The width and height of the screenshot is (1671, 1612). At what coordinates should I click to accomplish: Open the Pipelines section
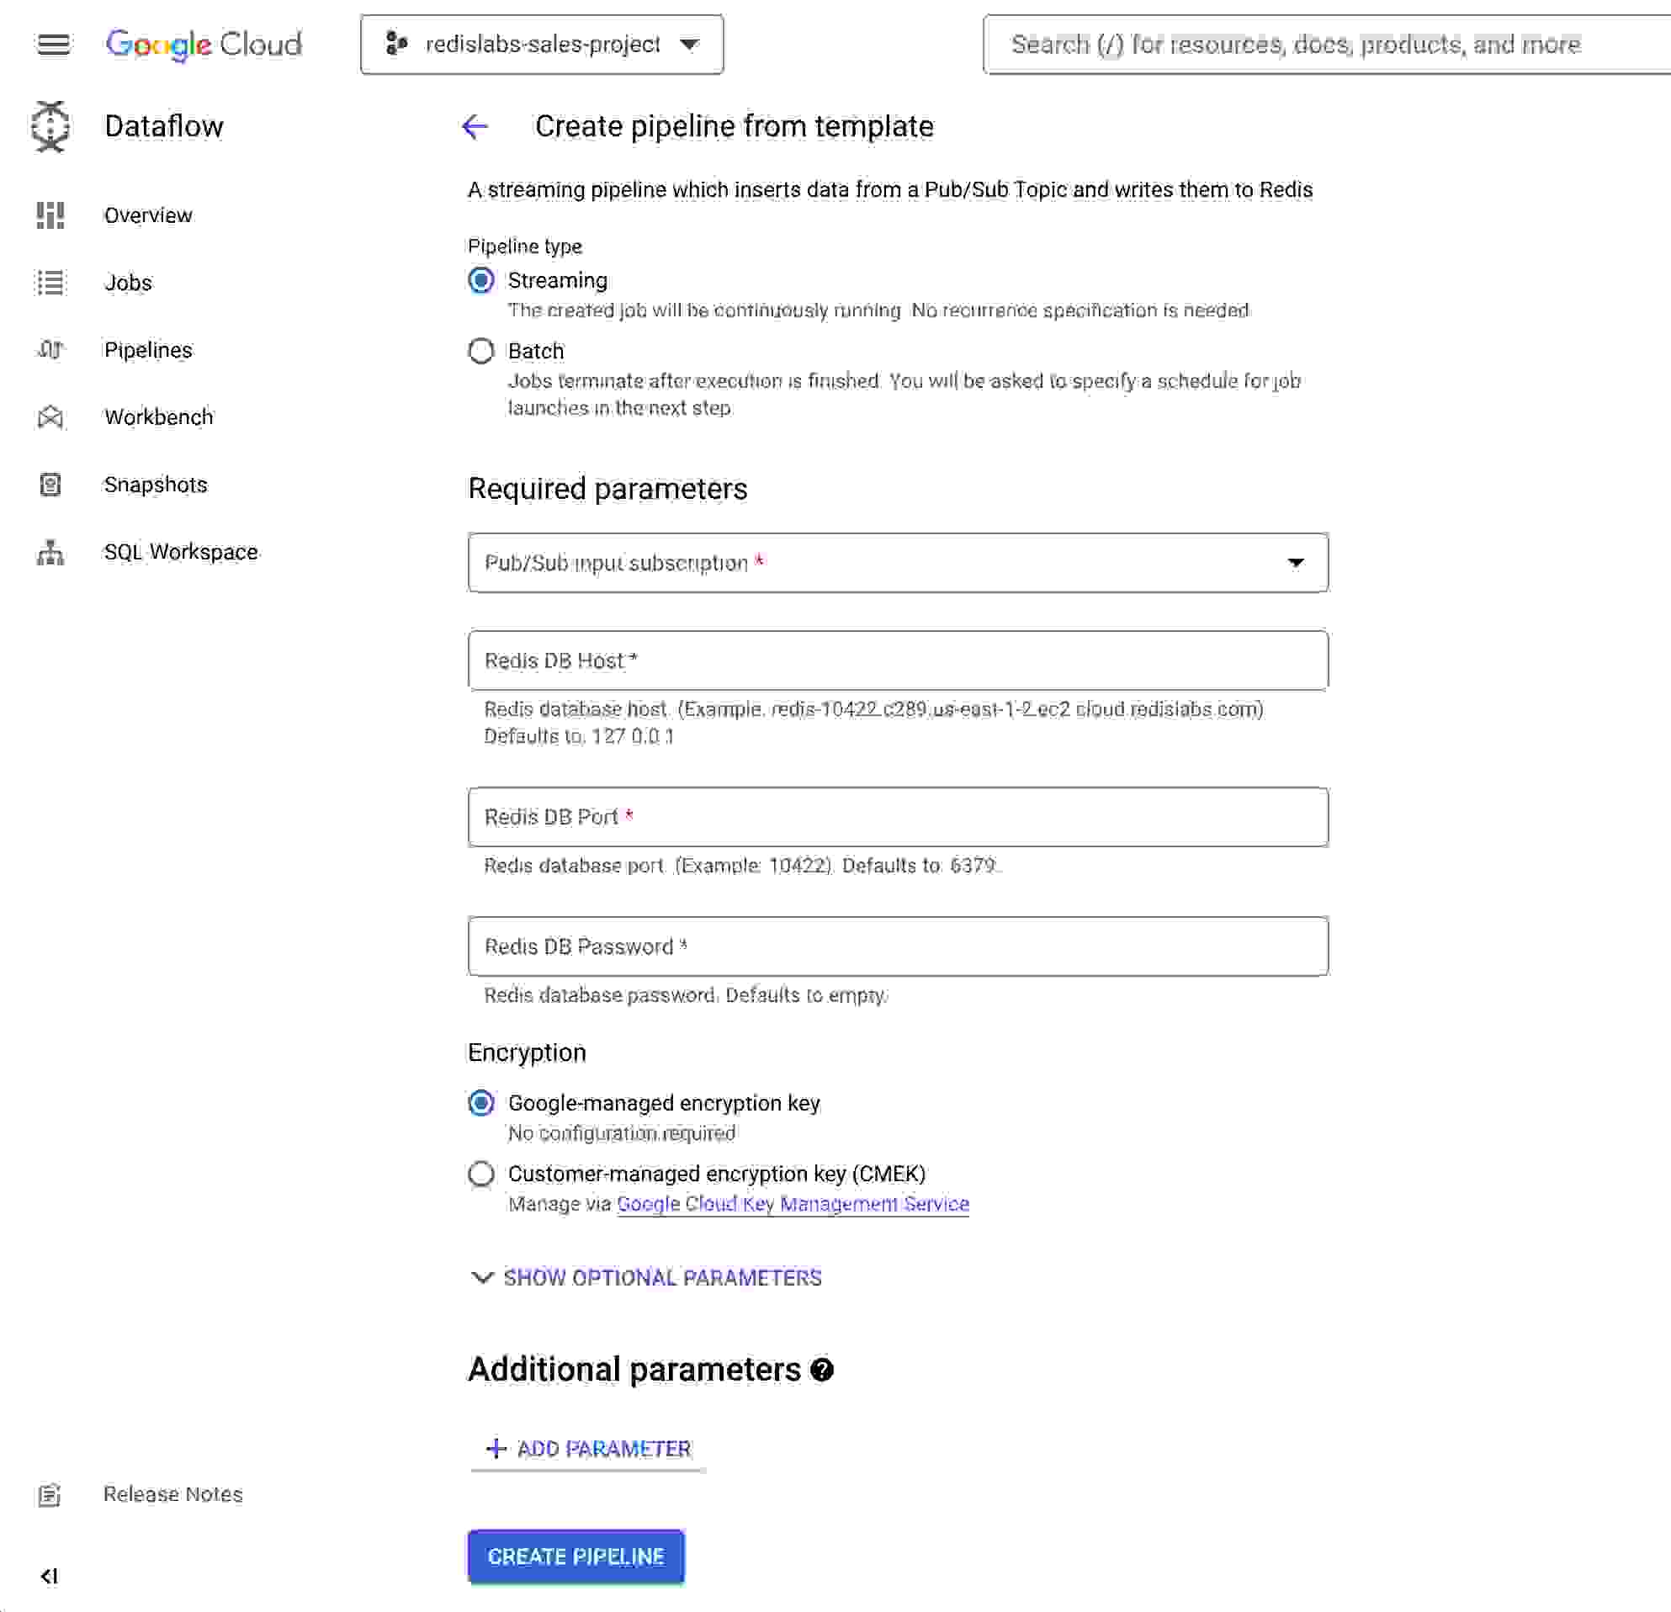[148, 349]
